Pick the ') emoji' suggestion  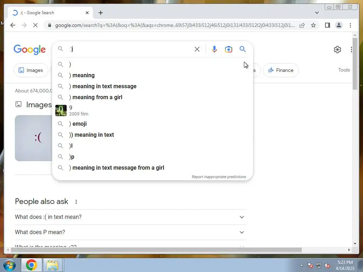pyautogui.click(x=152, y=124)
